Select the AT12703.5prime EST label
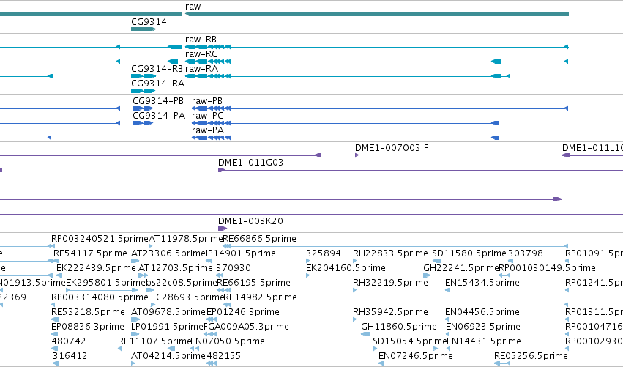This screenshot has height=367, width=623. point(176,268)
